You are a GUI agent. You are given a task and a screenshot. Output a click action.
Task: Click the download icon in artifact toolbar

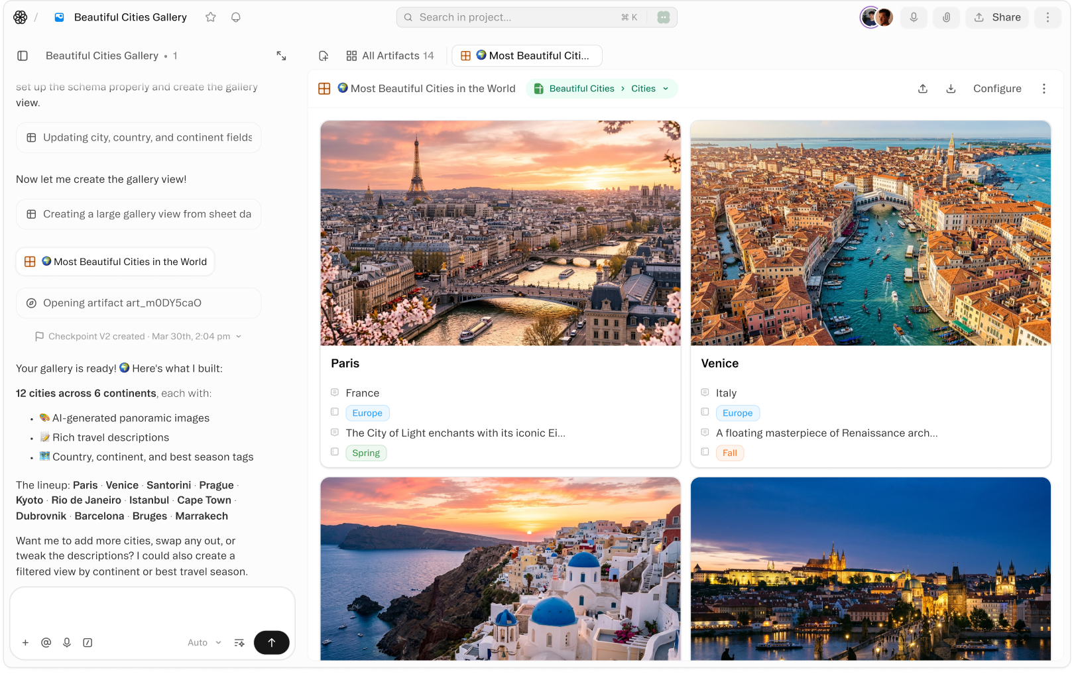[x=951, y=89]
